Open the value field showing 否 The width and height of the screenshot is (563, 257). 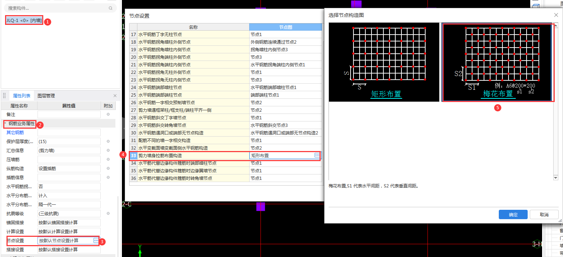tap(69, 186)
